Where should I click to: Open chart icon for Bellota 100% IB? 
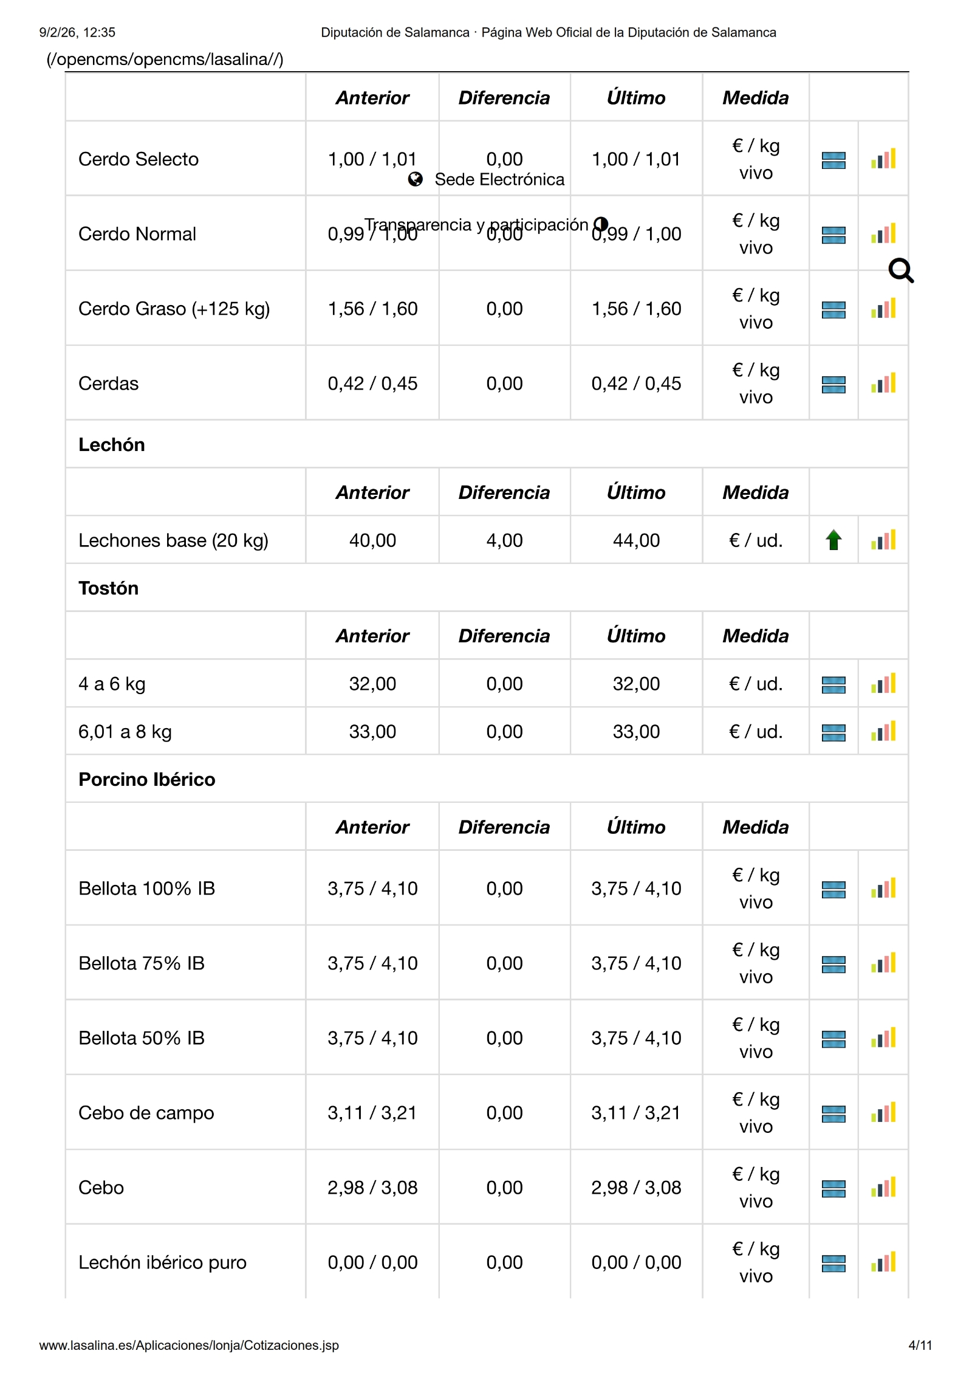coord(883,889)
